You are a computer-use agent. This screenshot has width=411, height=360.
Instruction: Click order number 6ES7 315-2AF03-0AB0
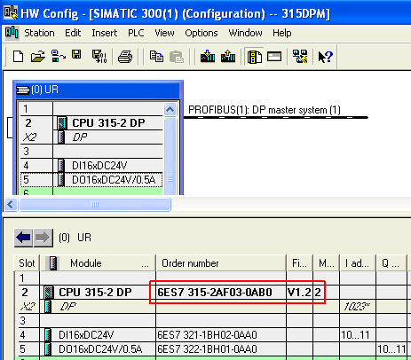pyautogui.click(x=215, y=293)
